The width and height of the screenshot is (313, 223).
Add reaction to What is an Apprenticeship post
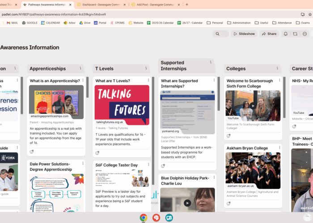pos(32,152)
